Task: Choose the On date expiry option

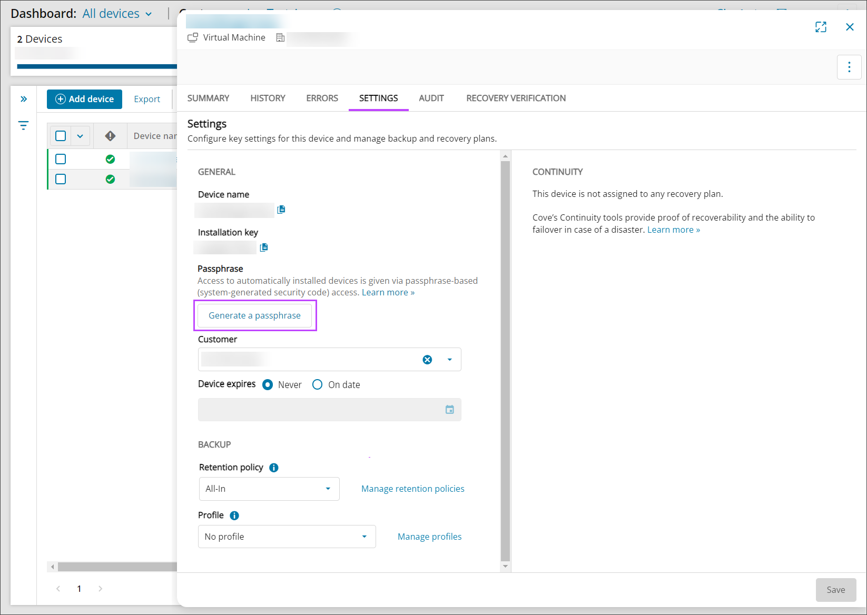Action: tap(317, 385)
